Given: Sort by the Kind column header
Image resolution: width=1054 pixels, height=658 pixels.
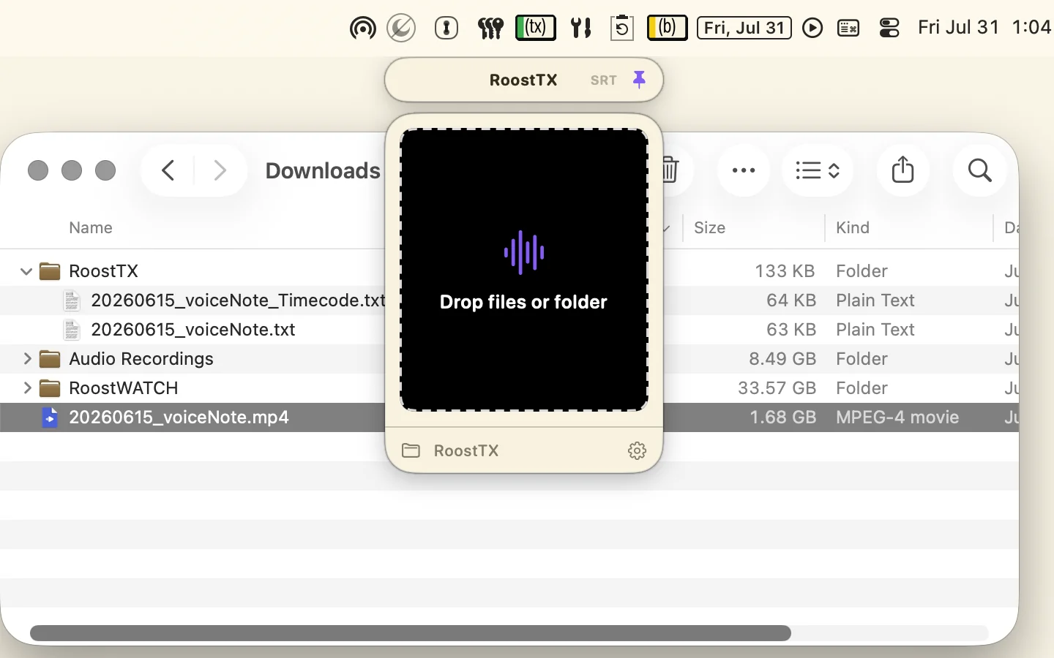Looking at the screenshot, I should click(x=853, y=227).
